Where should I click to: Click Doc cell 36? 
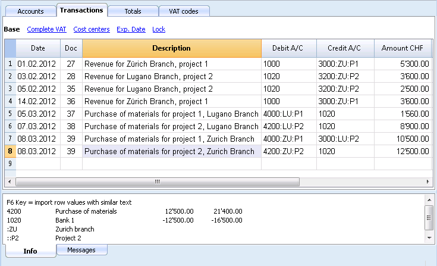pyautogui.click(x=71, y=101)
